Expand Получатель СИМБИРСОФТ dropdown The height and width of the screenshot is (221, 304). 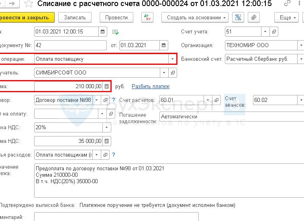(x=164, y=73)
